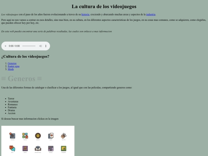Viewport: 208px width, 156px height.
Task: Mute the audio player volume
Action: [40, 46]
